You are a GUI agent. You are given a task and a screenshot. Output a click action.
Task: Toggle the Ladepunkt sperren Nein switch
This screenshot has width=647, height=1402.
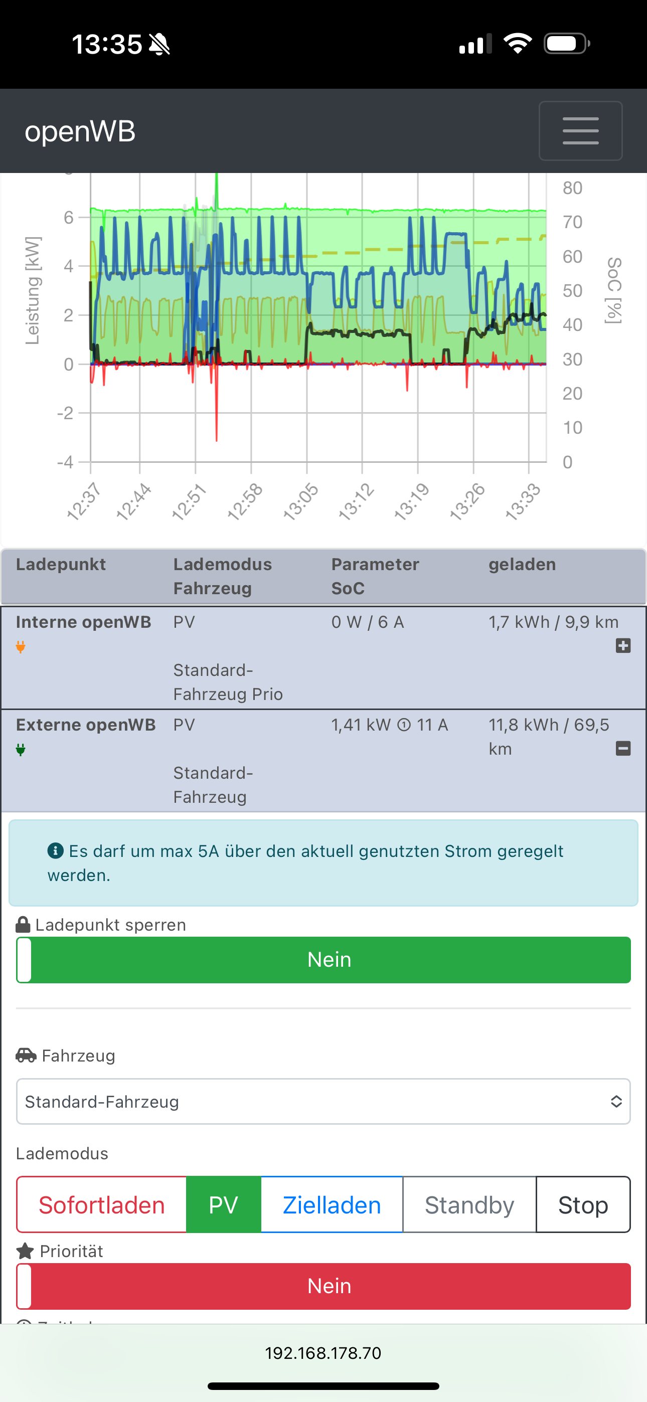(x=323, y=960)
